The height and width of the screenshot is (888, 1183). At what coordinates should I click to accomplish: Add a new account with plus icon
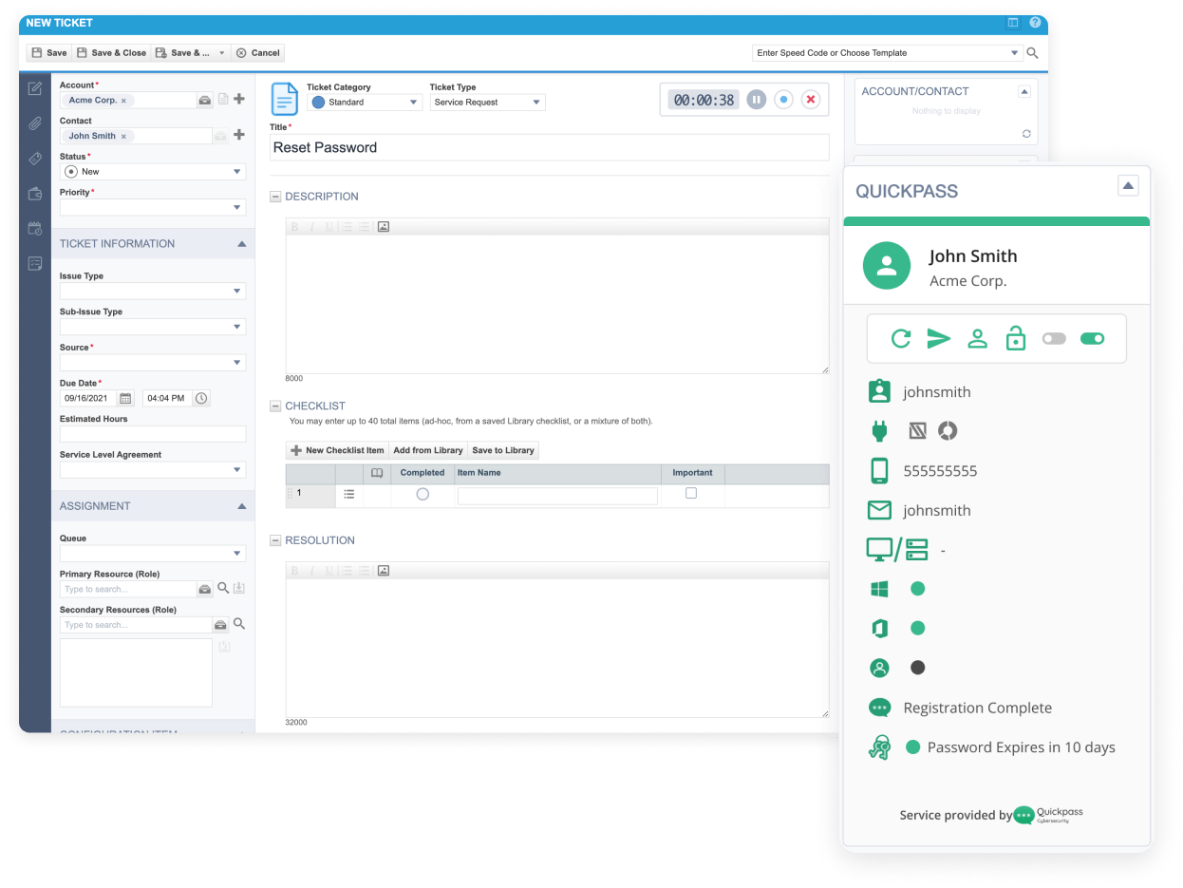click(239, 99)
